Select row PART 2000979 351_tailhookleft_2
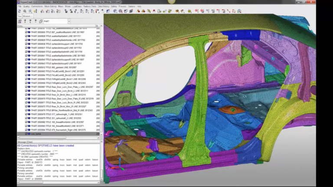This screenshot has width=333, height=187. (59, 118)
